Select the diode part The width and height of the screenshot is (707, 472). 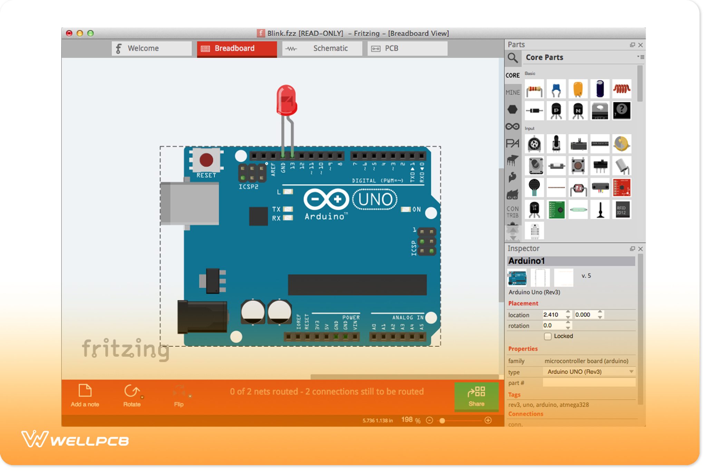(534, 111)
